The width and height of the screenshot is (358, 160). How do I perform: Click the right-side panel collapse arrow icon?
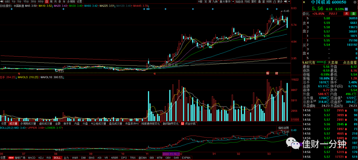point(286,2)
